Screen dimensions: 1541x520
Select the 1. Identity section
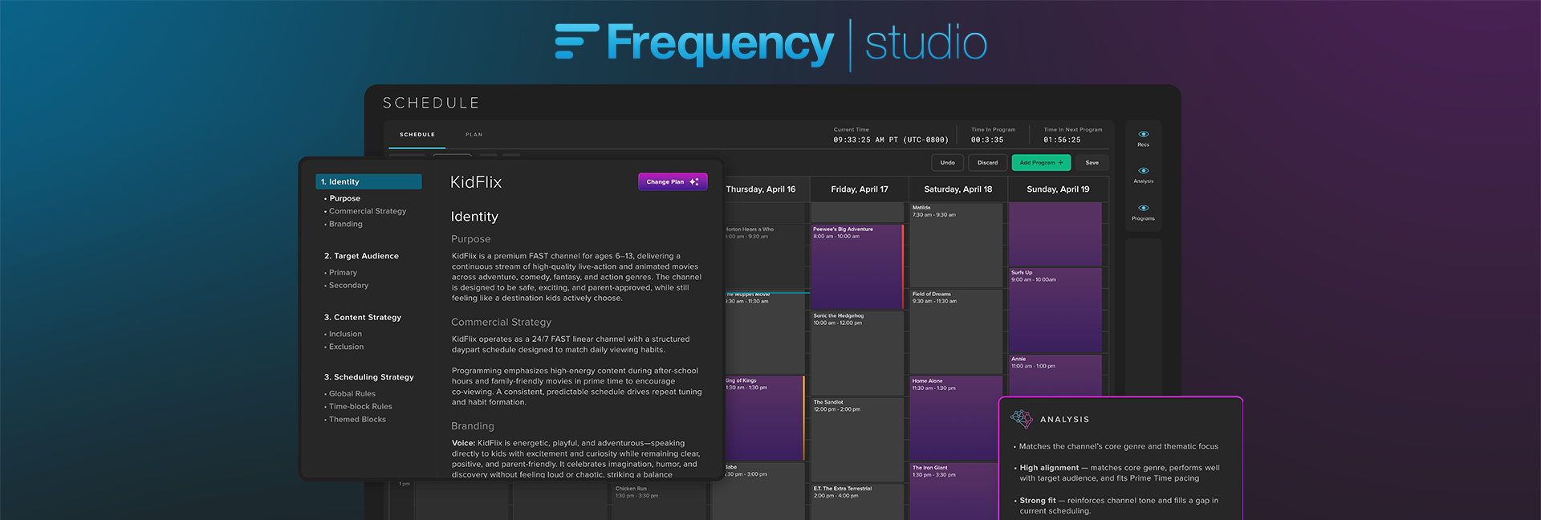tap(368, 182)
